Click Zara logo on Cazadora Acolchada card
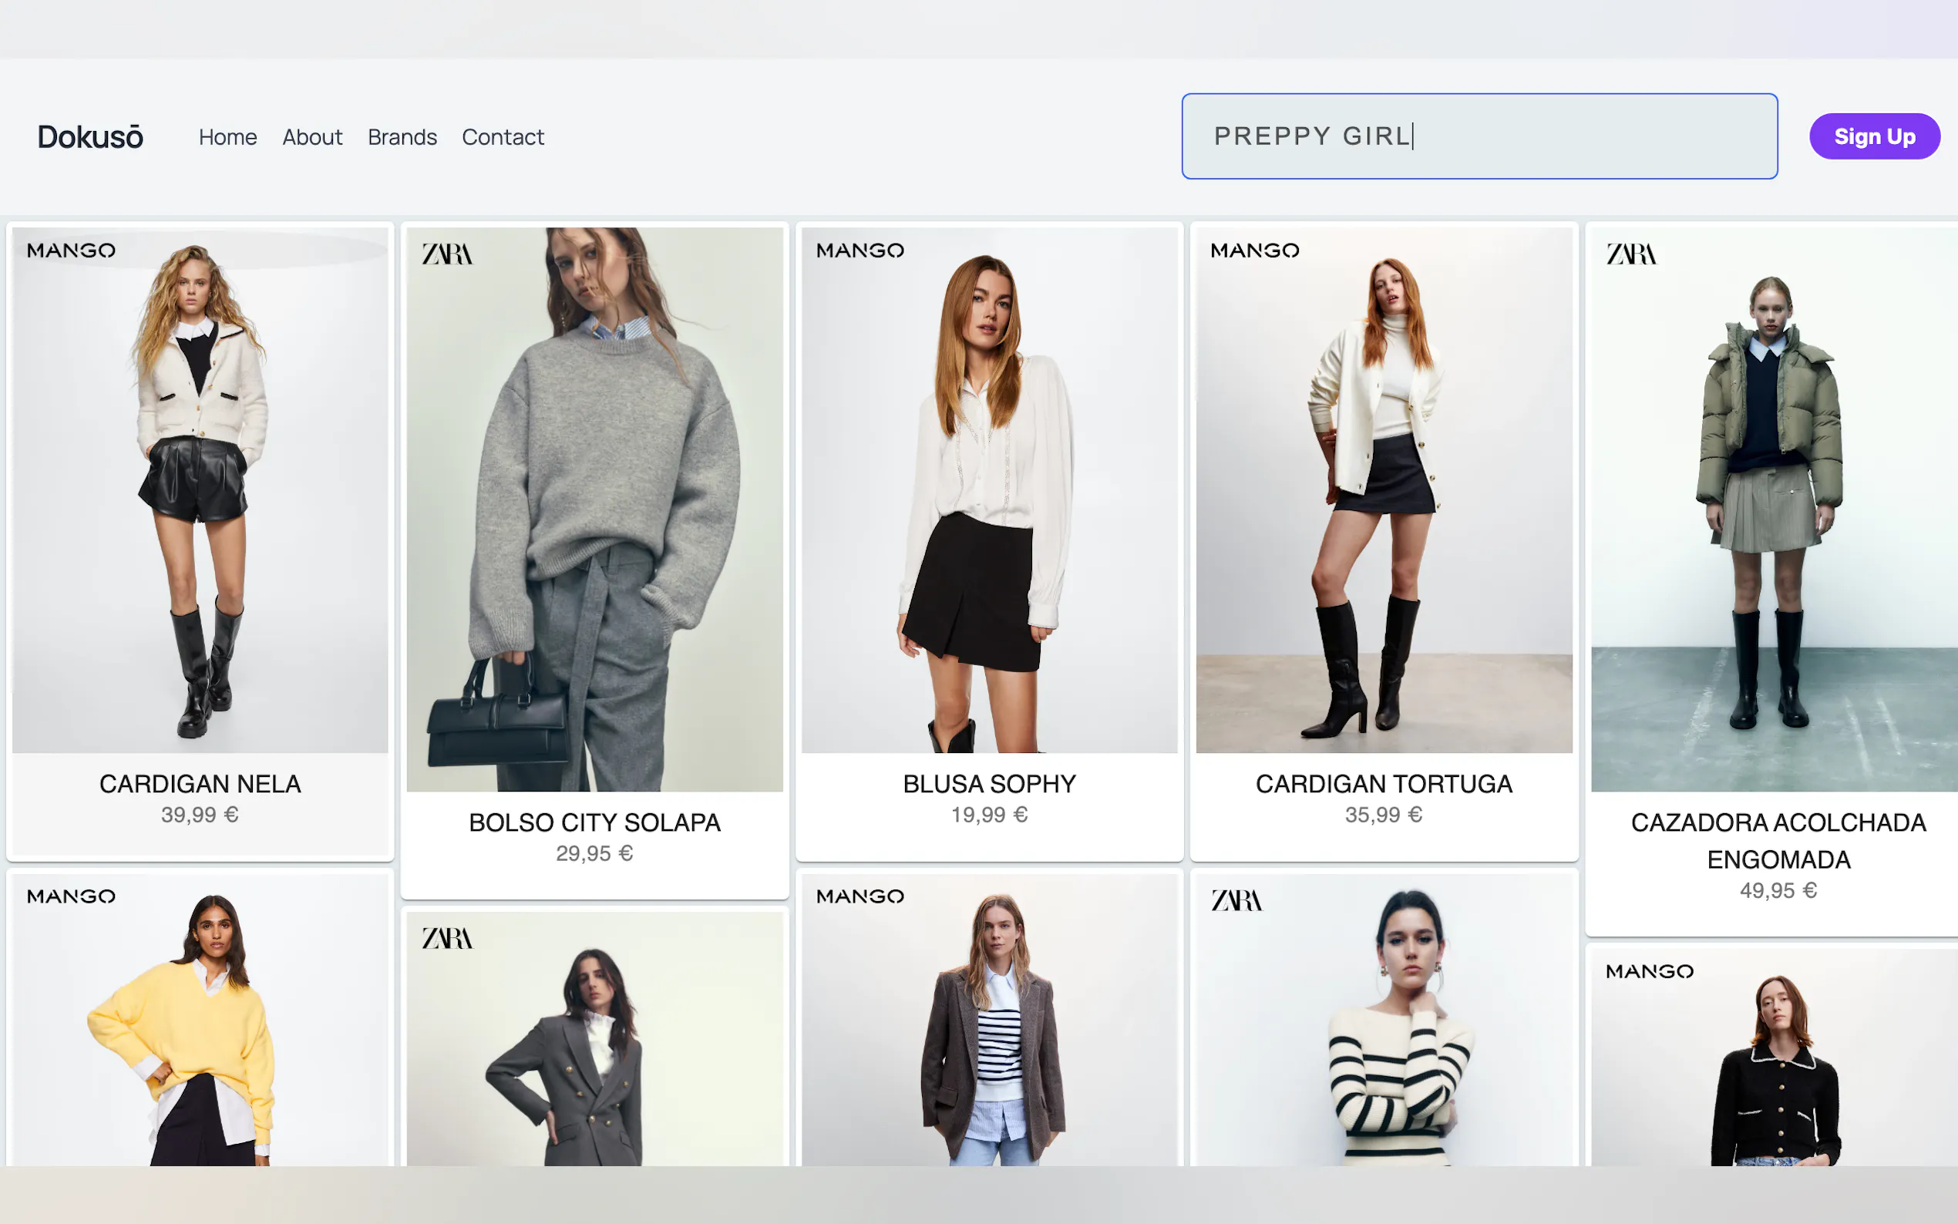 (x=1631, y=254)
